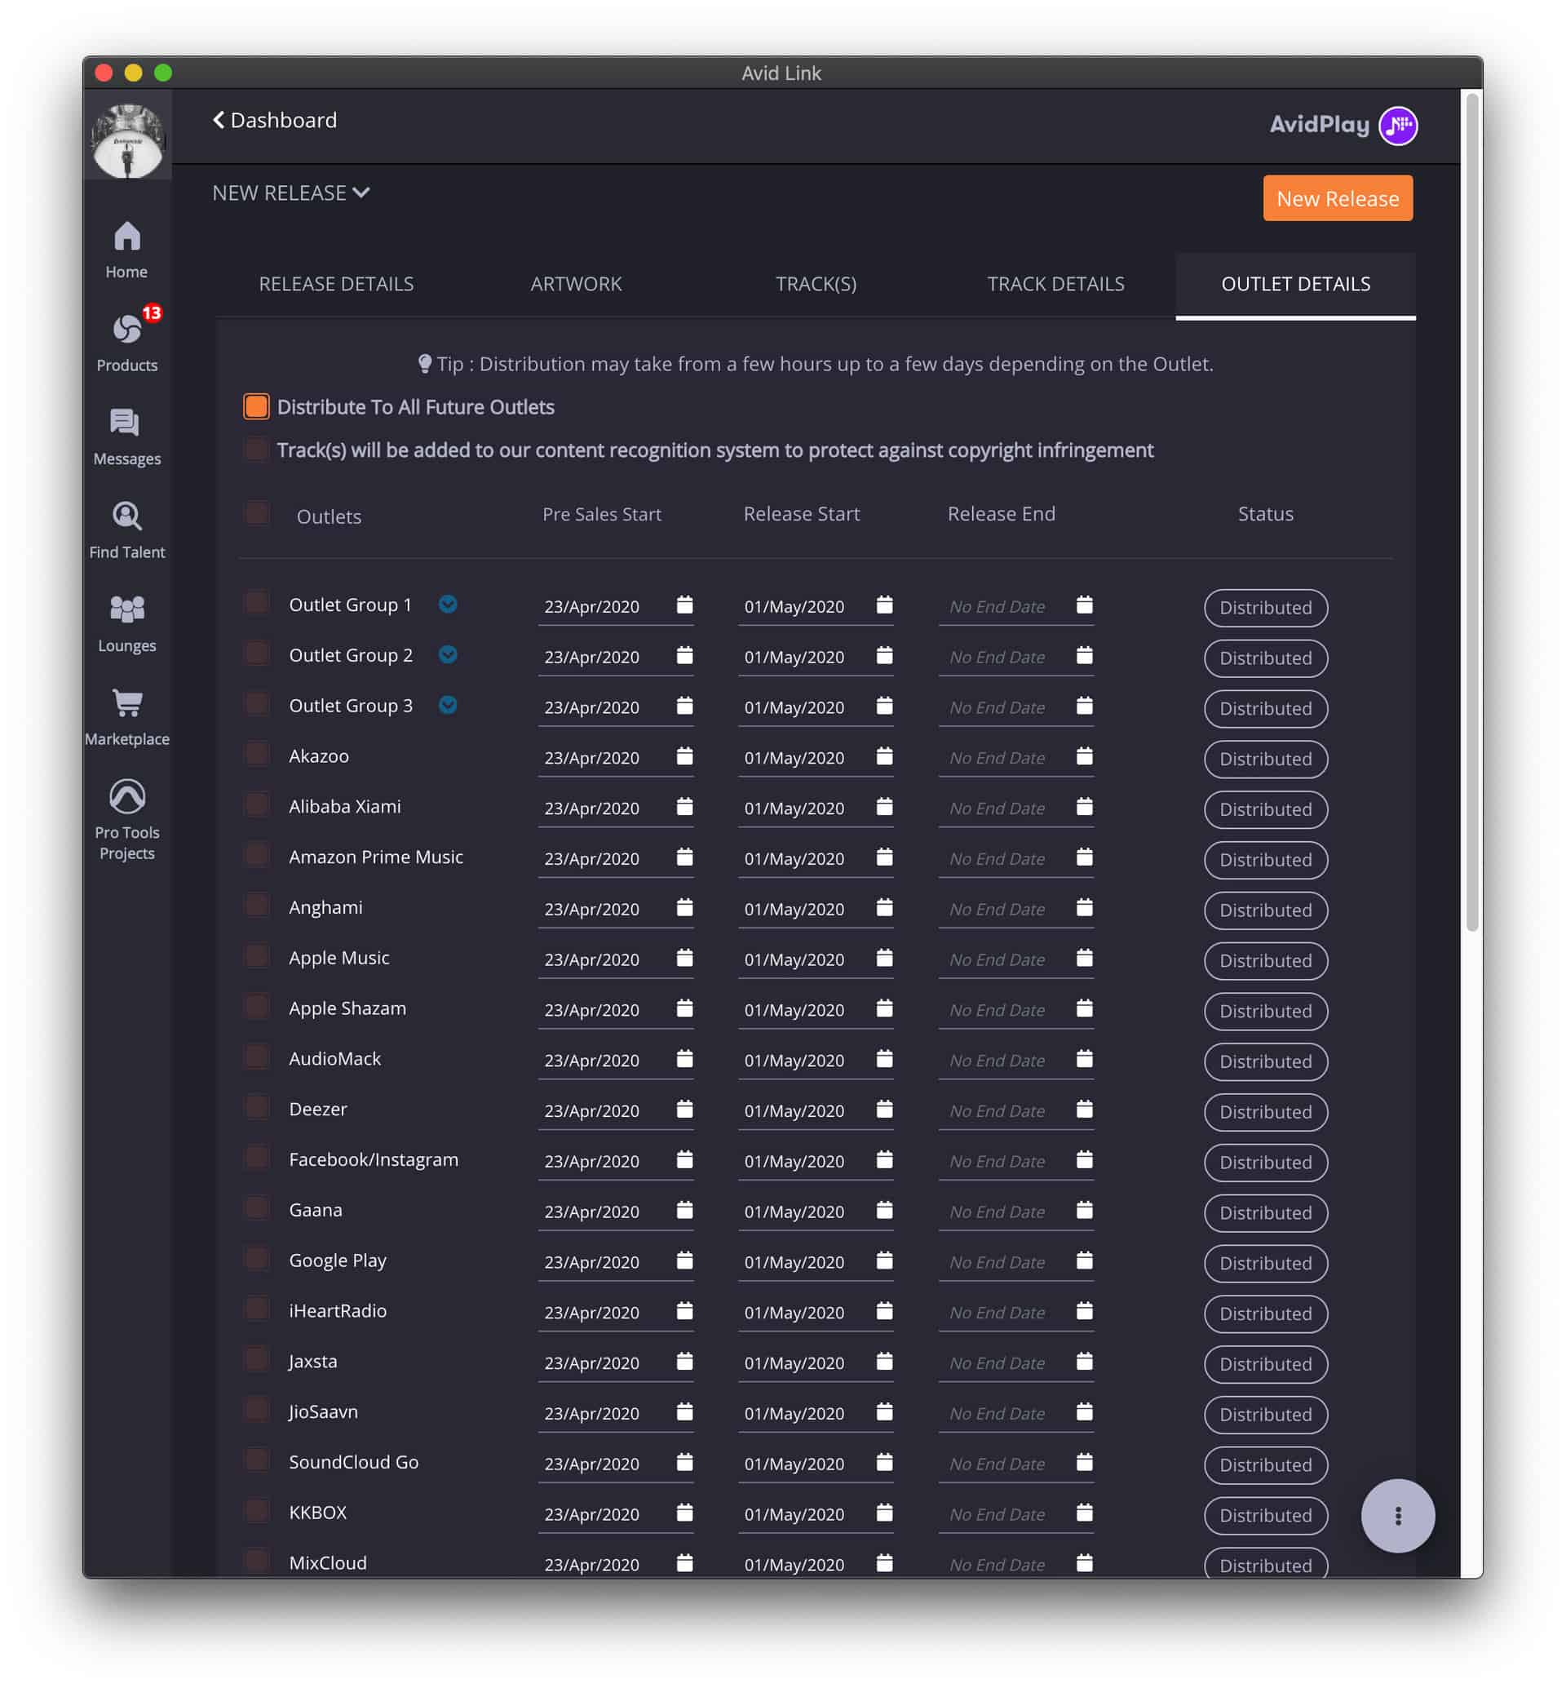Click Release End date field for Gaana
This screenshot has width=1566, height=1688.
point(1015,1212)
